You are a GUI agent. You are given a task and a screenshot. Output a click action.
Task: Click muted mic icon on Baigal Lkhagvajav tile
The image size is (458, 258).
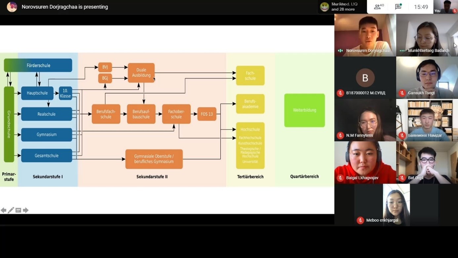point(340,178)
